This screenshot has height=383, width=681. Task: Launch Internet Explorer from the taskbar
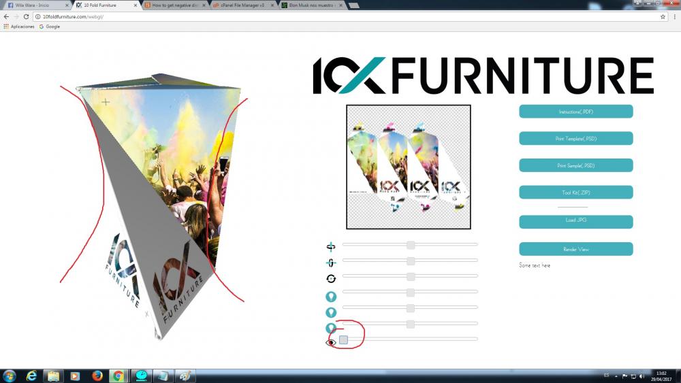coord(31,376)
